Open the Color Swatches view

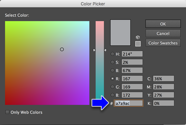pos(163,43)
